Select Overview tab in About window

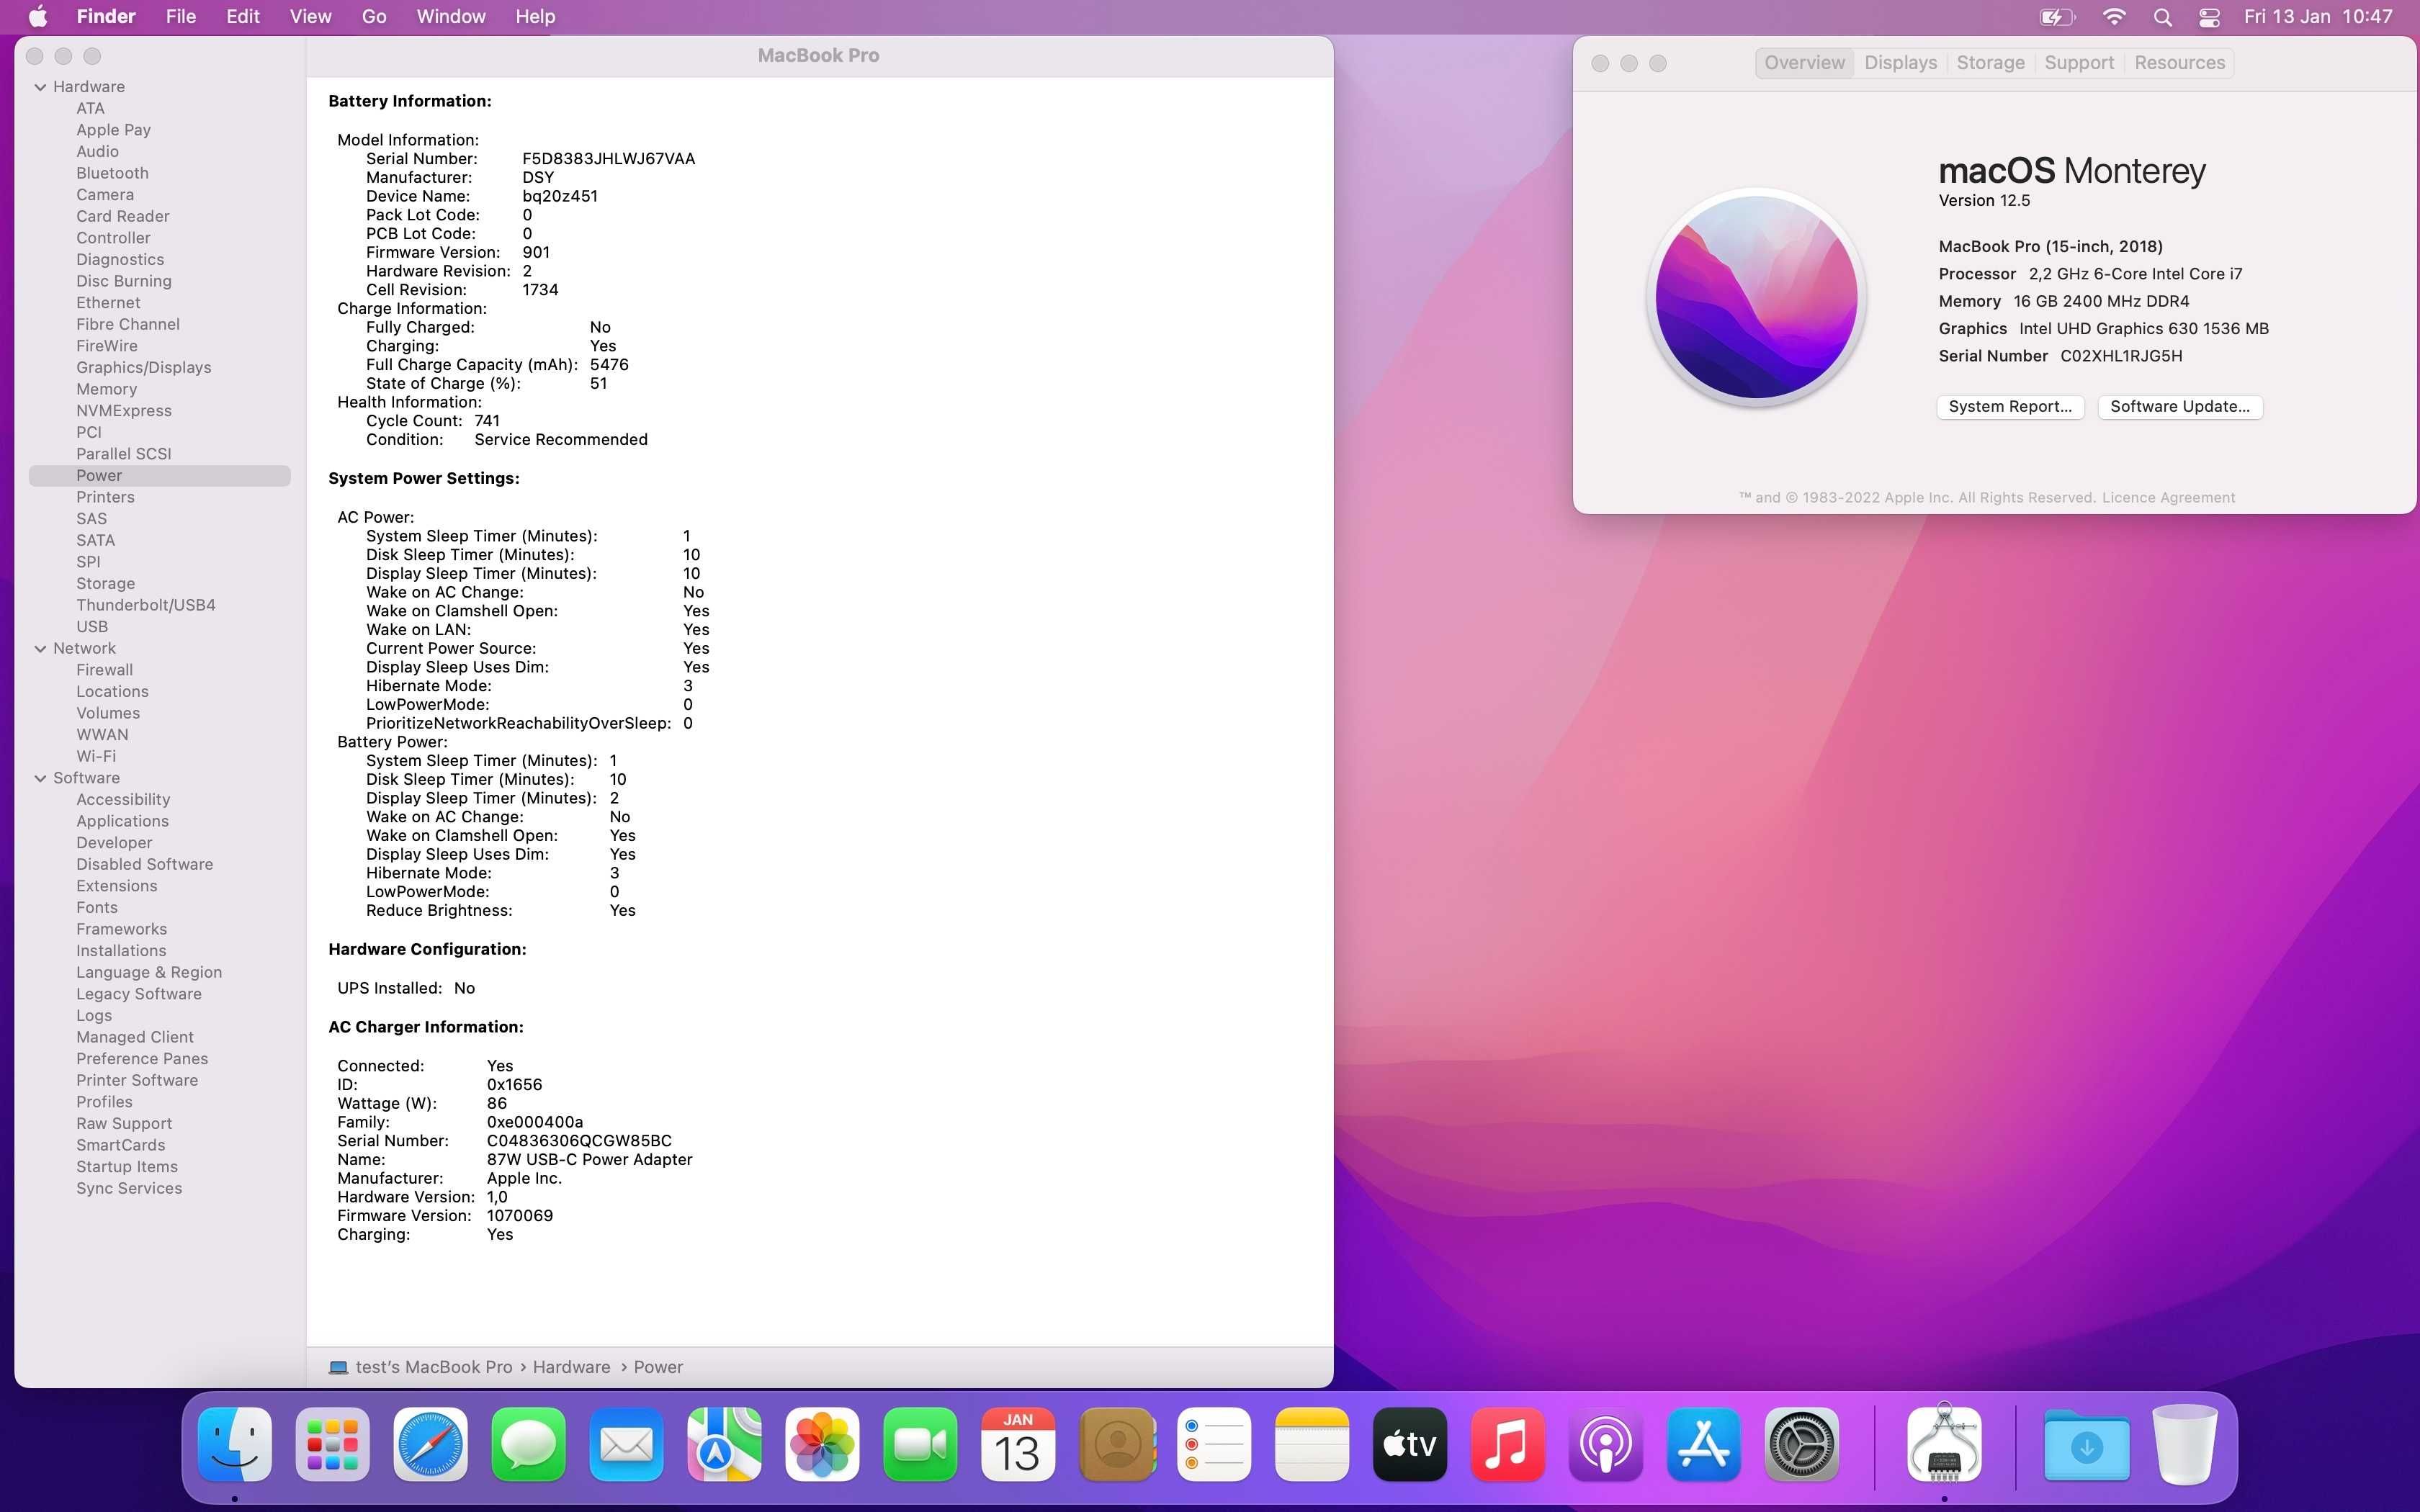(1804, 63)
